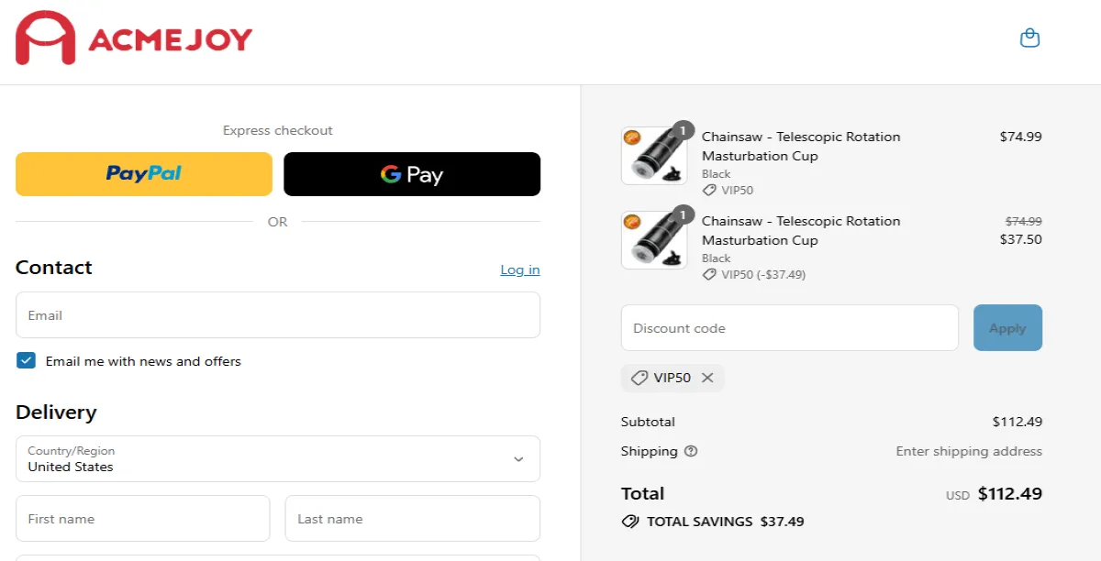Click the ACMEJOY logo
Screen dimensions: 1101x561
(132, 39)
